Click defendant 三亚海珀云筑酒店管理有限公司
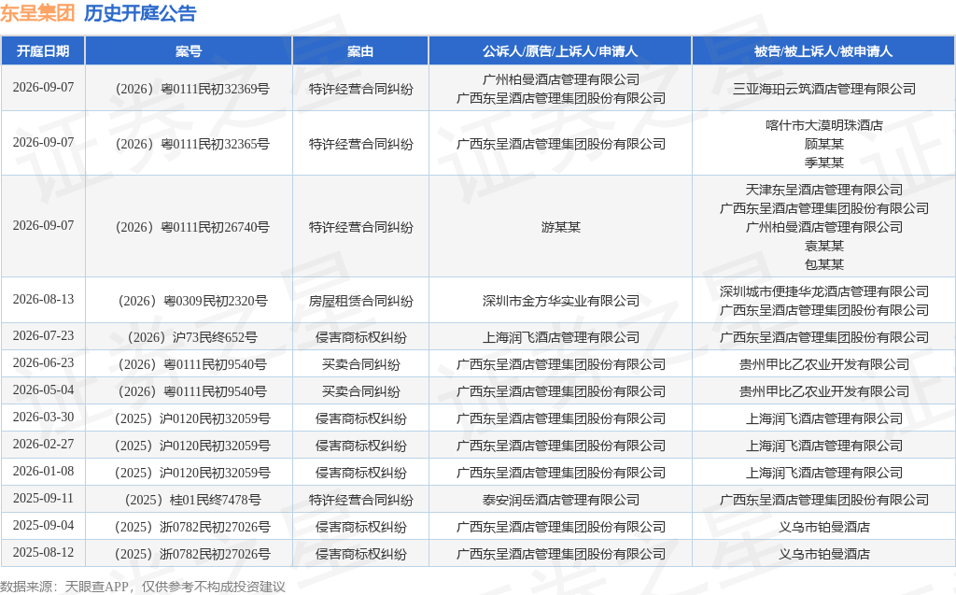956x595 pixels. pyautogui.click(x=823, y=89)
